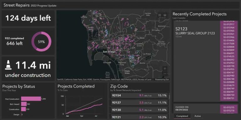Viewport: 241px width, 120px height.
Task: Click segment SS-016955
Action: (x=229, y=69)
